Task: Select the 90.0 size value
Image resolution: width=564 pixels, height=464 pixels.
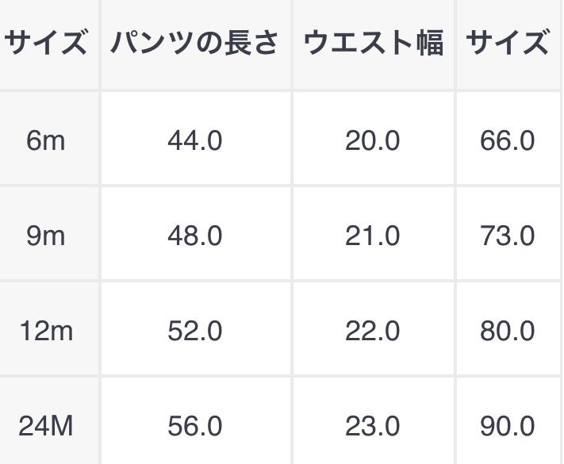Action: coord(508,426)
